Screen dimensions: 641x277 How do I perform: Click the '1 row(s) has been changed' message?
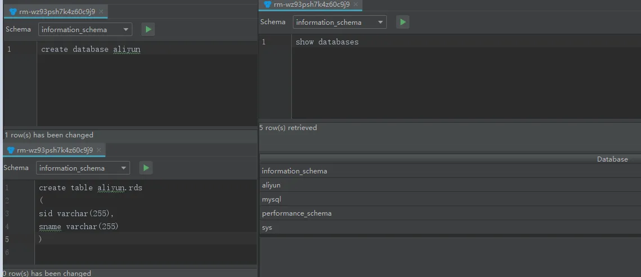click(49, 135)
